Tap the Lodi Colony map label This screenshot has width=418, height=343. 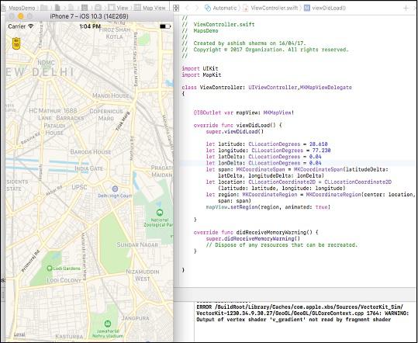64,280
